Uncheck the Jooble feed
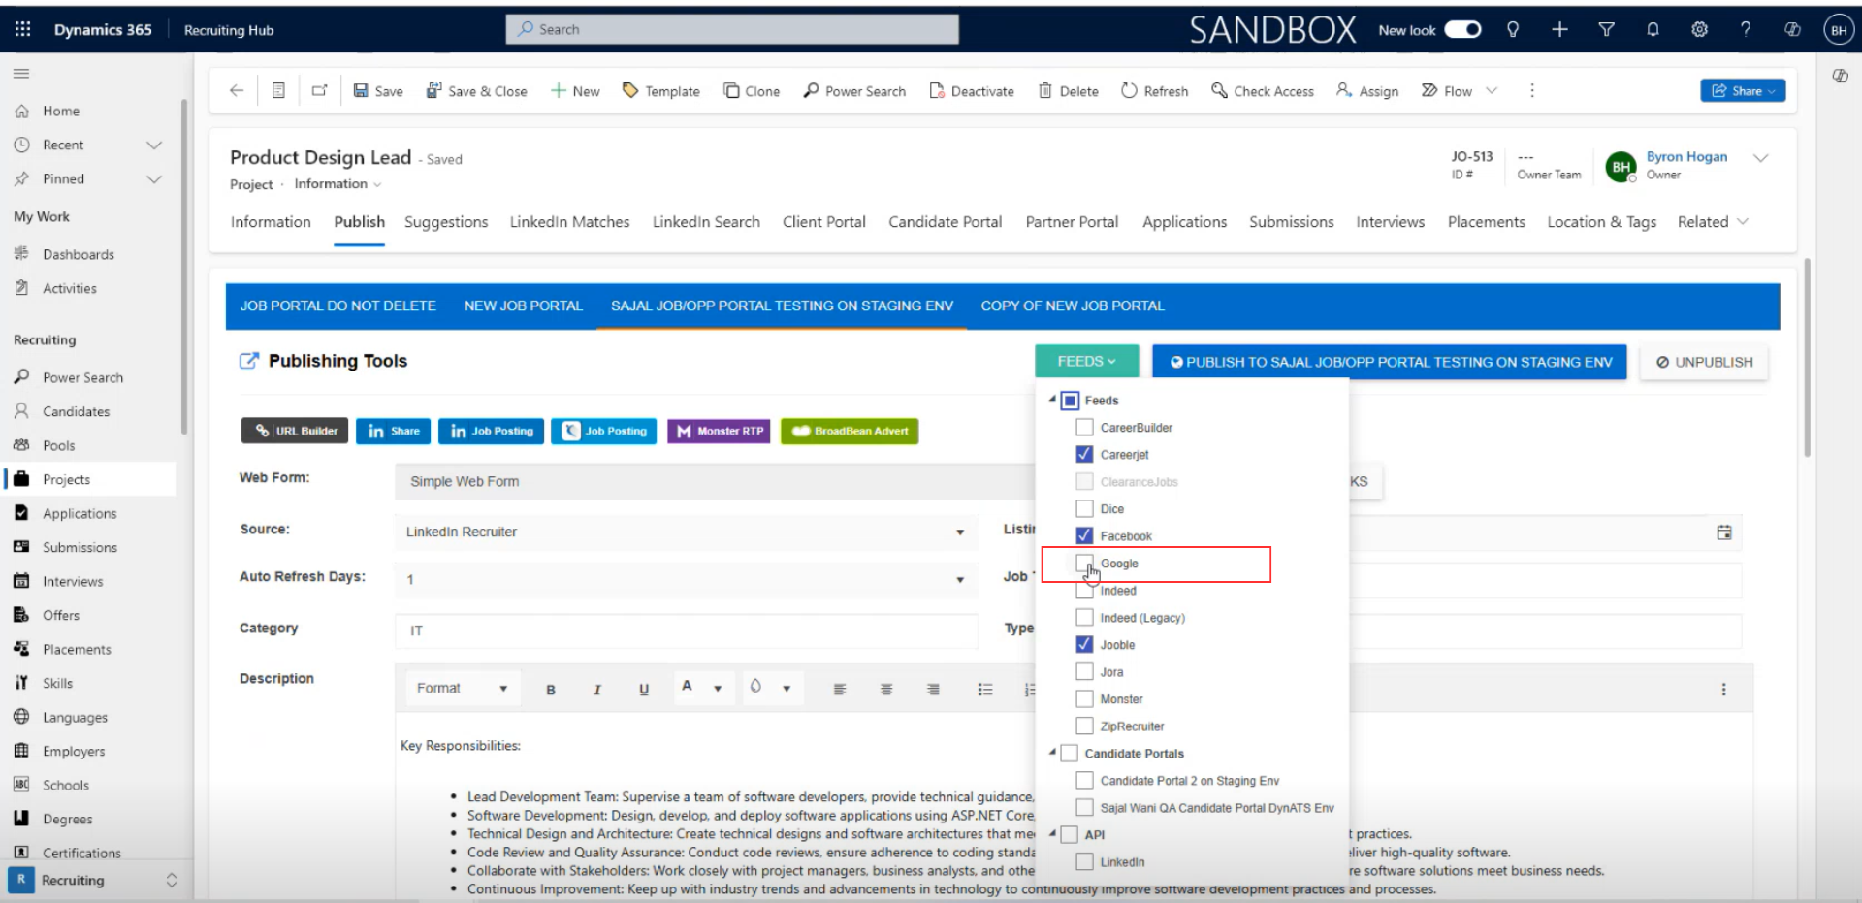The height and width of the screenshot is (903, 1862). pos(1085,644)
